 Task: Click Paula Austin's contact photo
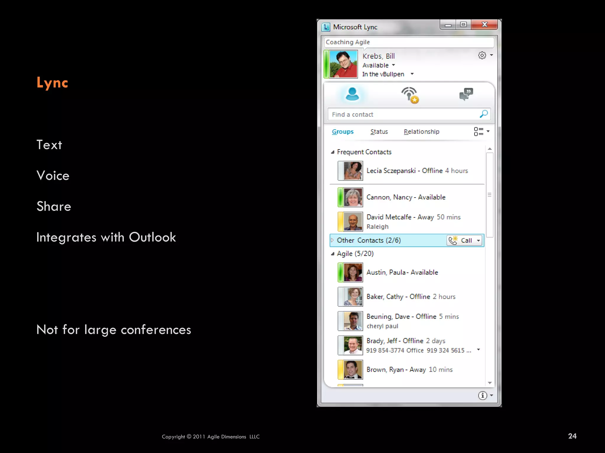353,273
